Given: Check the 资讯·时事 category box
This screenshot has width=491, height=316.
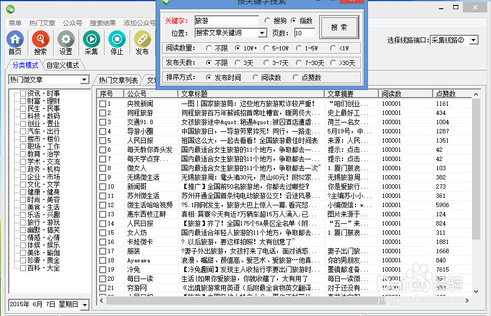Looking at the screenshot, I should (23, 93).
